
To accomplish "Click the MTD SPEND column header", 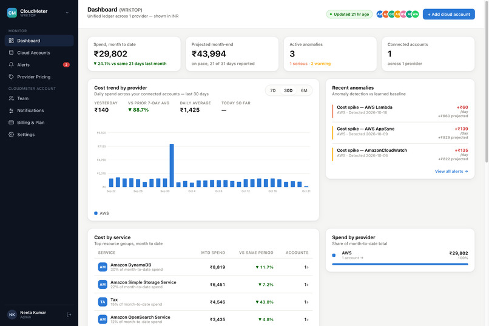I will (x=213, y=253).
